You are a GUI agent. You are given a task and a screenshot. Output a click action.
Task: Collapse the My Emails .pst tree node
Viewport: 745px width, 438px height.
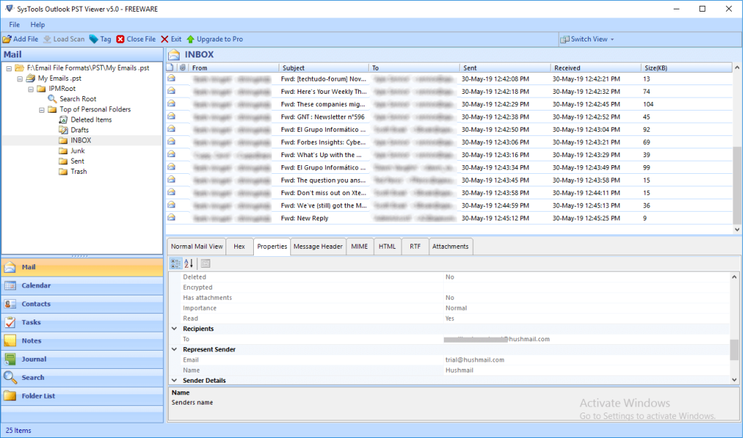[x=20, y=79]
